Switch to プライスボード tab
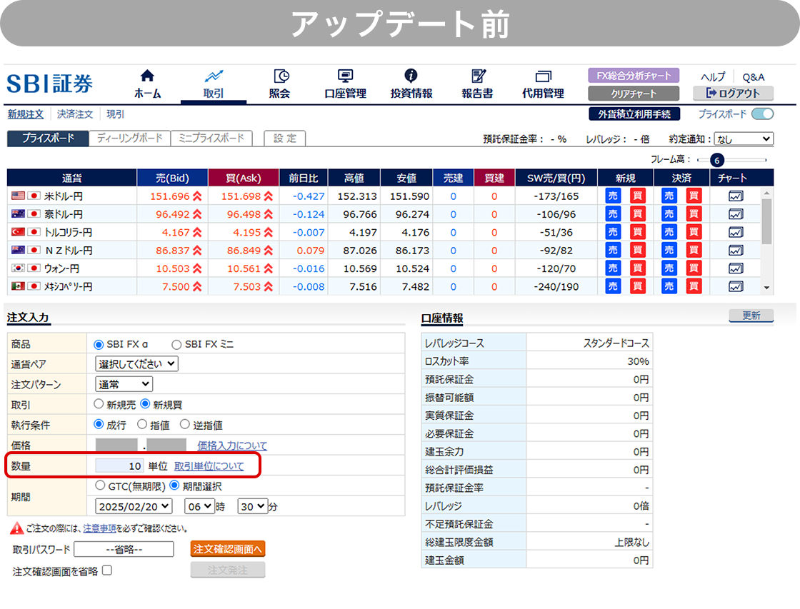 (x=48, y=139)
